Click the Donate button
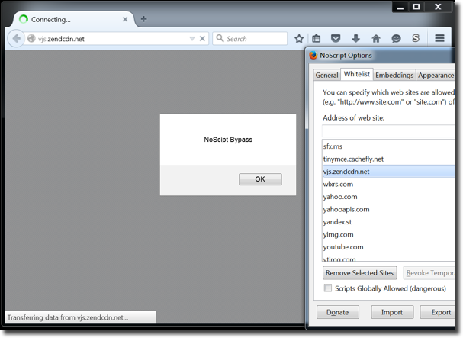Image resolution: width=463 pixels, height=338 pixels. (338, 312)
